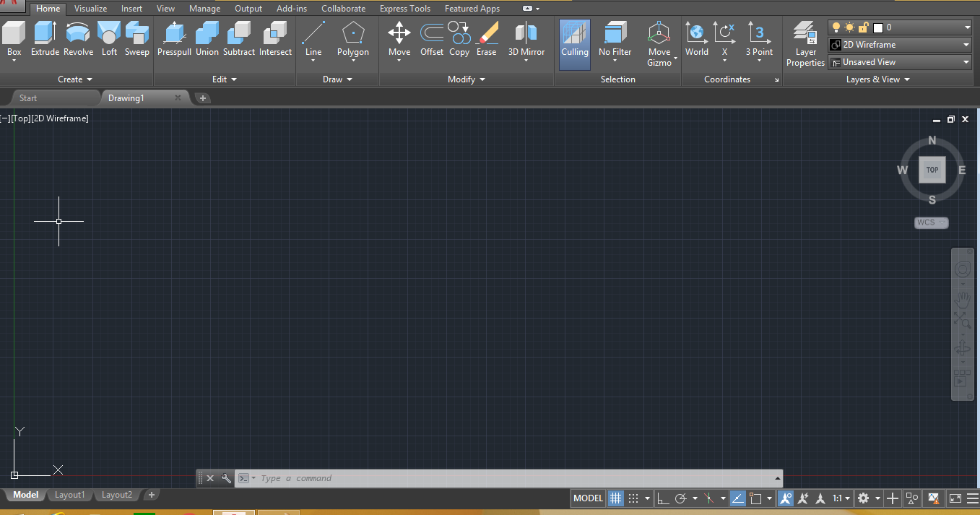Toggle layer 0 on/off lightbulb
Screen dimensions: 980x515
[836, 27]
